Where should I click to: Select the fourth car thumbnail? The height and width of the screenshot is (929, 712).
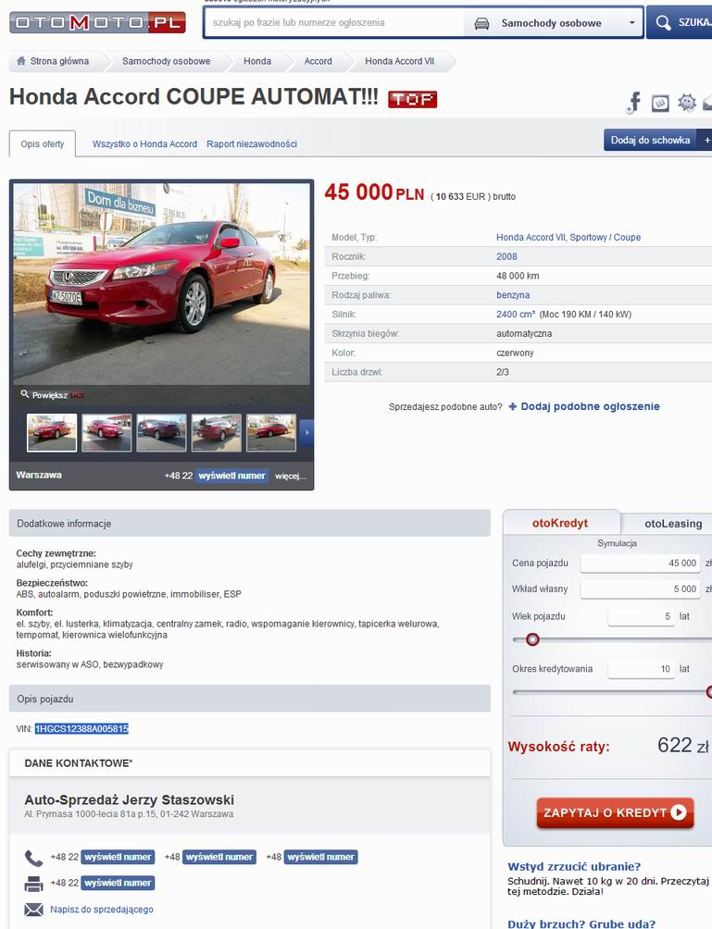[217, 432]
